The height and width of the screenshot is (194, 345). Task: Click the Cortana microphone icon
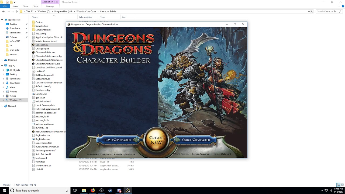pyautogui.click(x=67, y=190)
